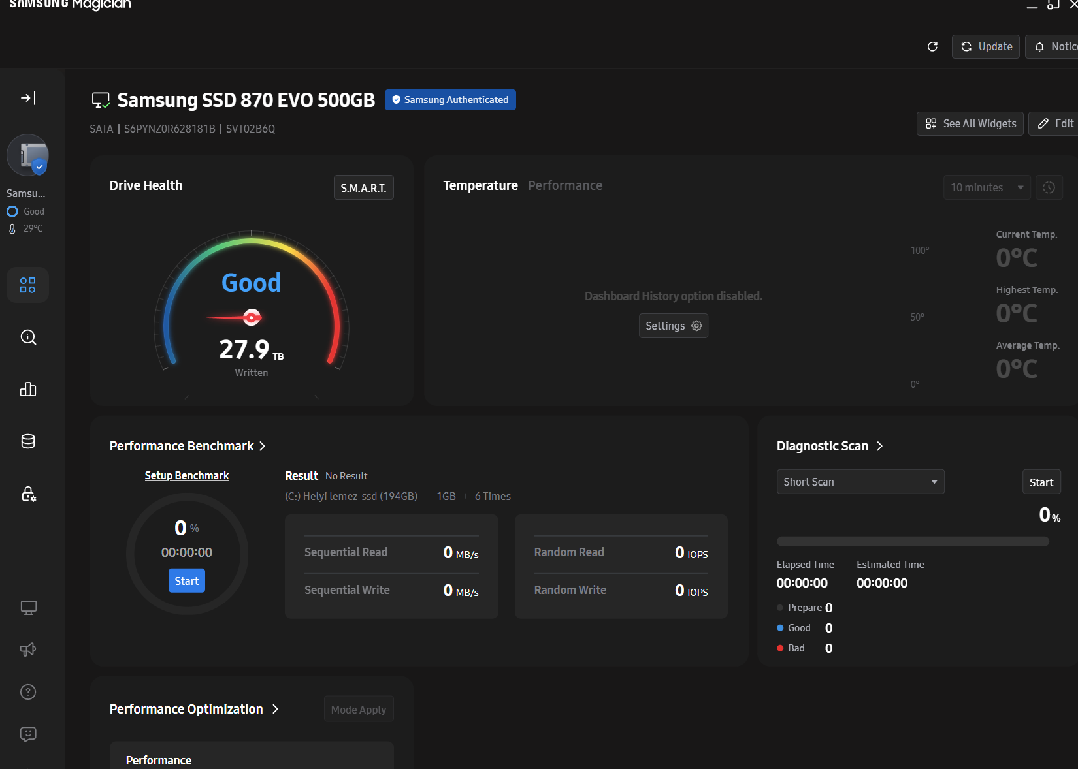1078x769 pixels.
Task: Click the Setup Benchmark link
Action: 187,475
